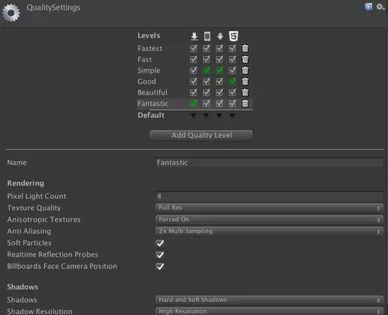Open Default dropdown arrow for standalone
This screenshot has width=388, height=315.
193,115
